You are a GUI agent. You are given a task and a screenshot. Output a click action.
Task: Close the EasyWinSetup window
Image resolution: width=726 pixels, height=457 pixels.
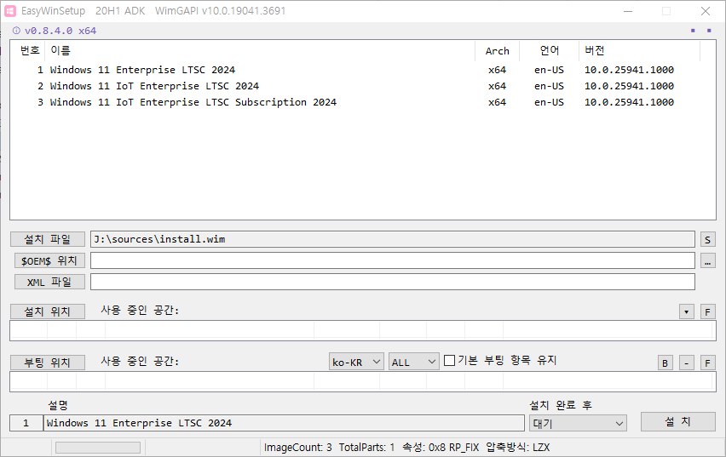(706, 11)
